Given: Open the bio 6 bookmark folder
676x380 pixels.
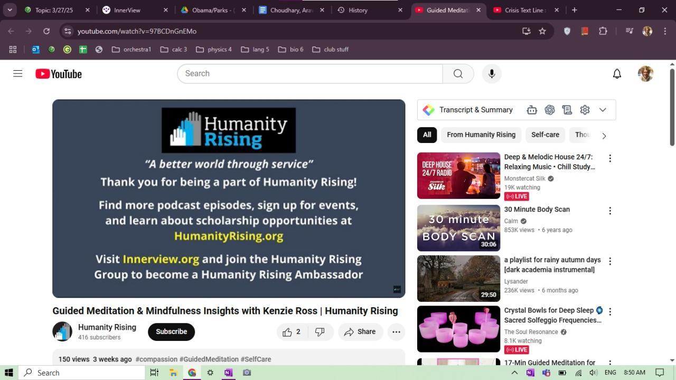Looking at the screenshot, I should pos(291,50).
